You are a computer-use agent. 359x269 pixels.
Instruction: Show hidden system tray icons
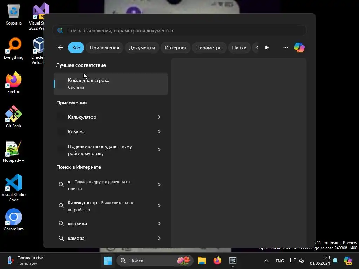266,261
